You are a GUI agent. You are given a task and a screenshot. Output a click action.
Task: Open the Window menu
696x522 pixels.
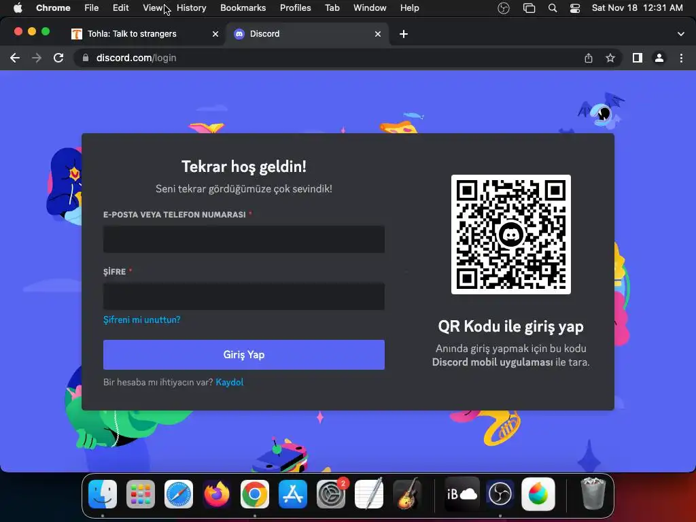pyautogui.click(x=370, y=7)
